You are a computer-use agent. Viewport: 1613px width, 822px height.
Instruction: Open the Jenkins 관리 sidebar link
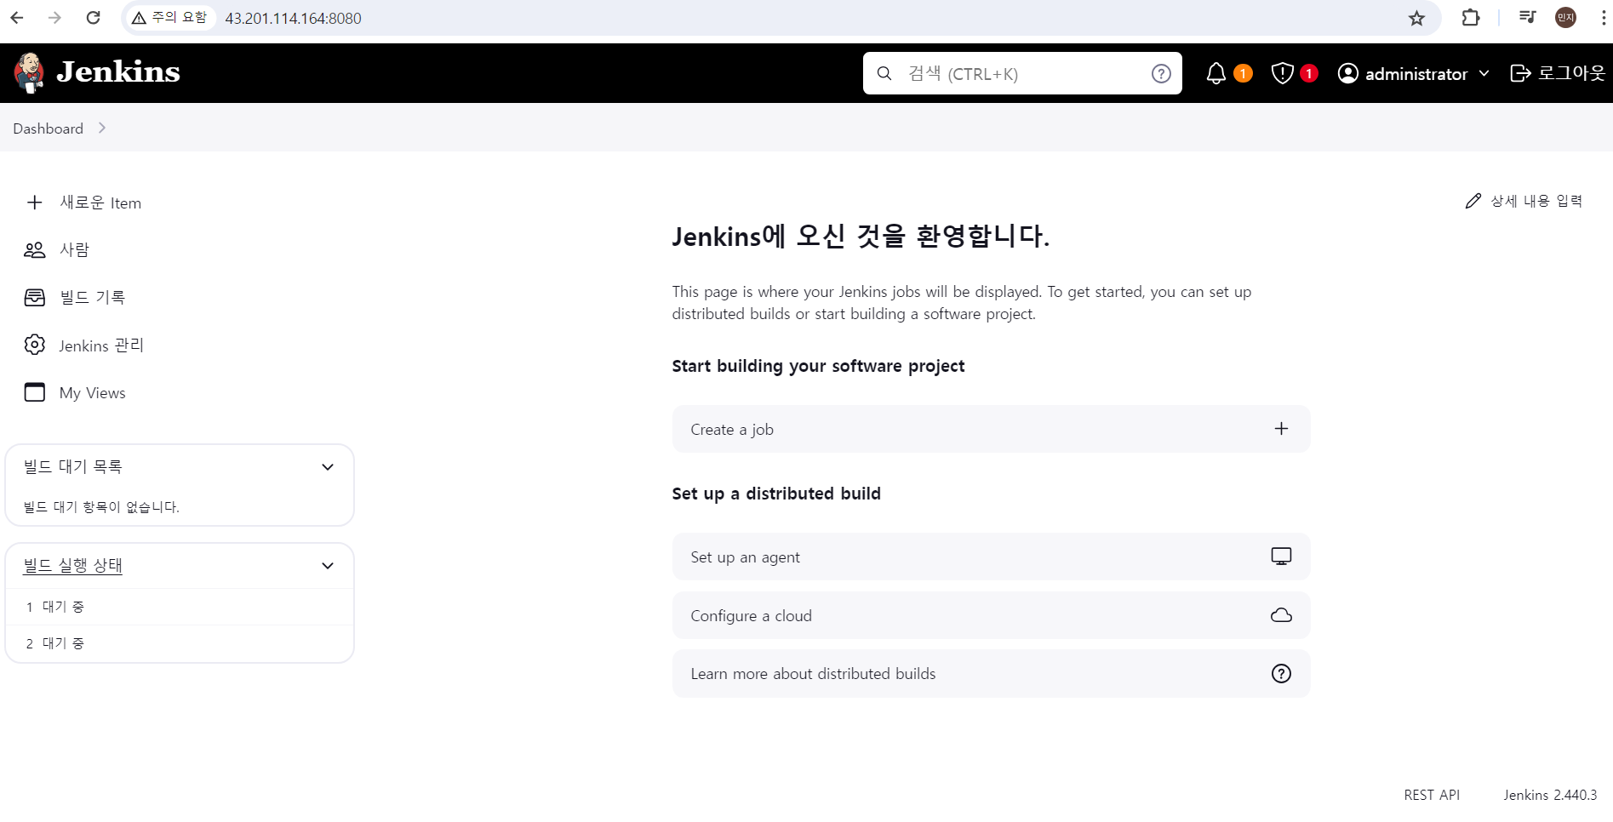point(101,345)
